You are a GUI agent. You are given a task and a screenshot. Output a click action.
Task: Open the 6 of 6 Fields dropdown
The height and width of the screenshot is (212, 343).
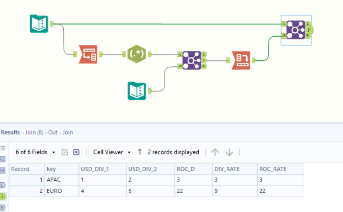pyautogui.click(x=35, y=152)
